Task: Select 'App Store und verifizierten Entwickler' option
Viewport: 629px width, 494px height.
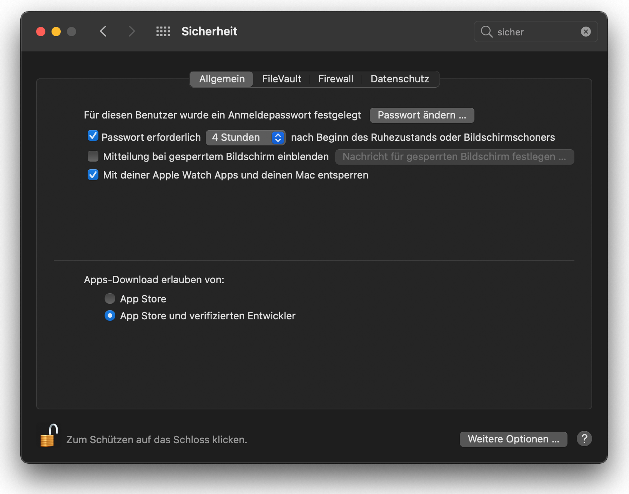Action: click(x=110, y=315)
